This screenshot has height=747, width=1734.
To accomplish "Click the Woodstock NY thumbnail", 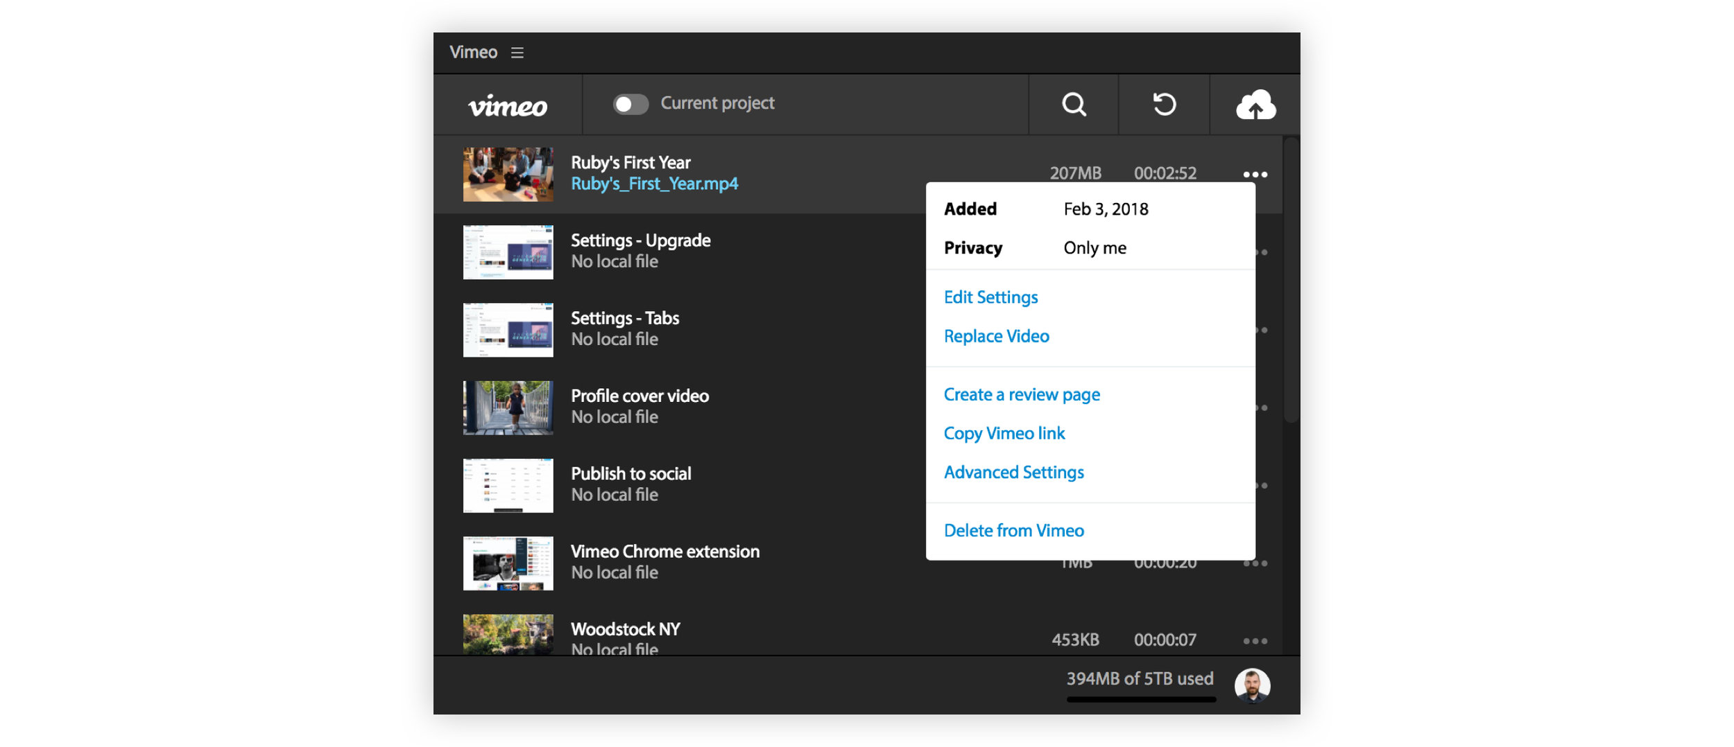I will pos(508,635).
